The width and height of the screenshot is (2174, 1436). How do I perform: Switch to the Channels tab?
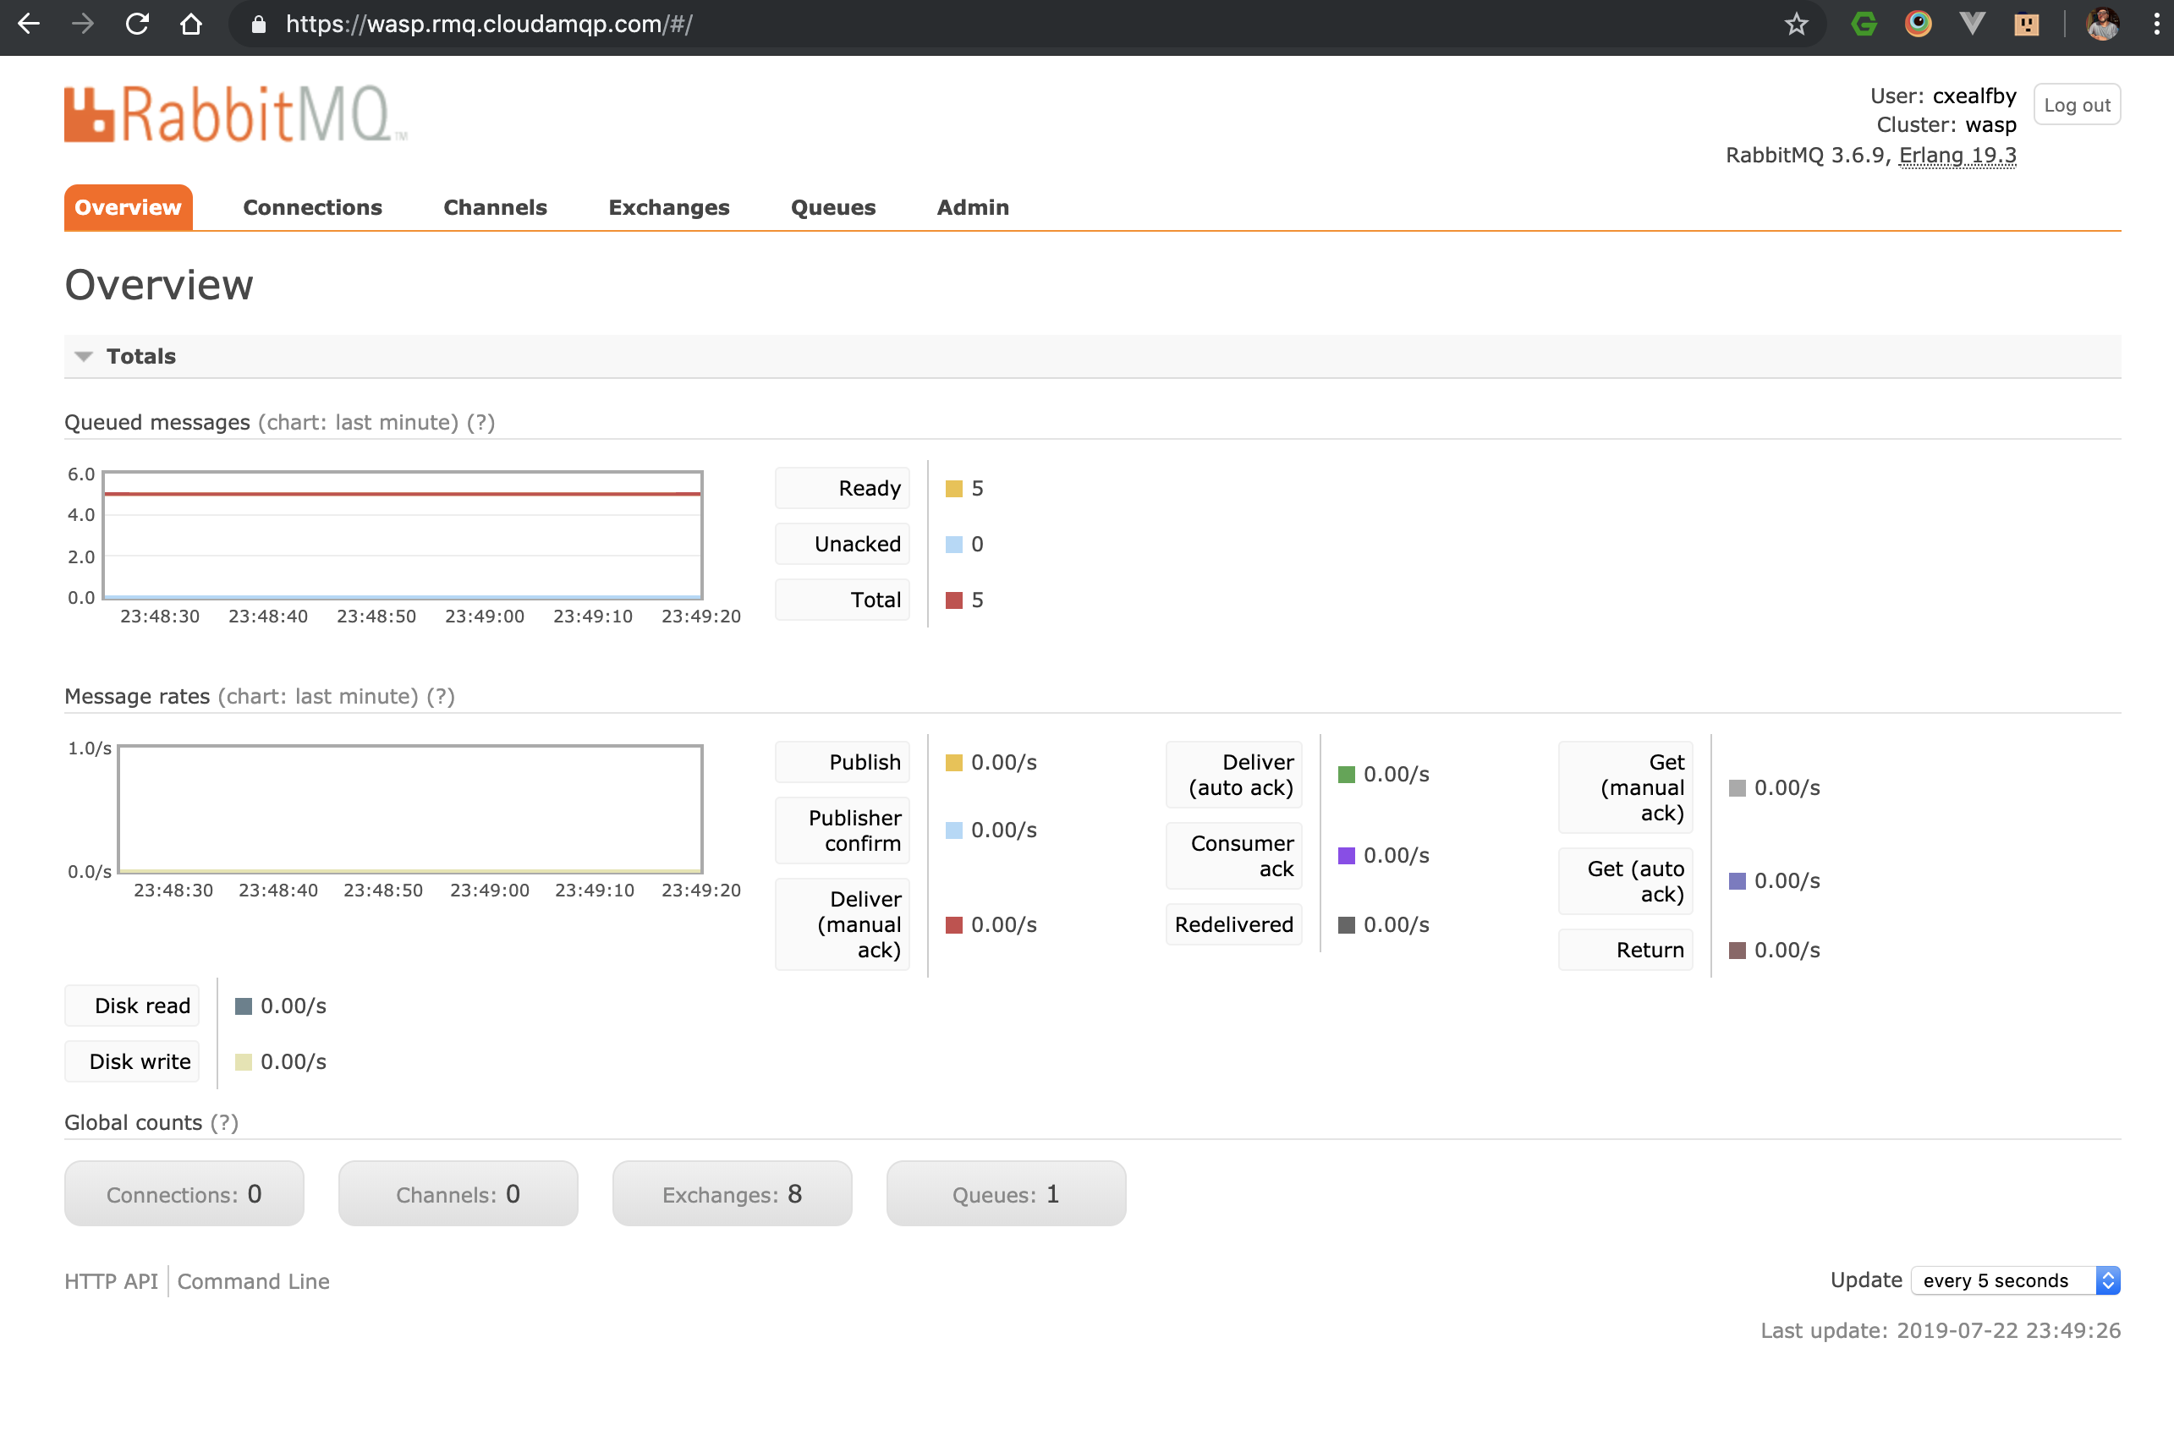tap(495, 207)
